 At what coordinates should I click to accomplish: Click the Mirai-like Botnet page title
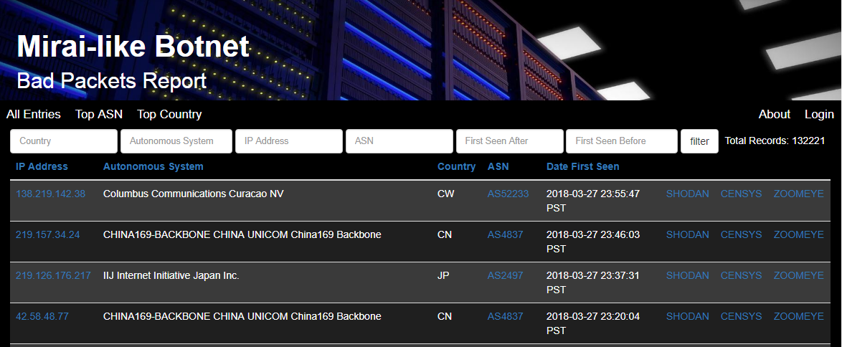pos(133,47)
